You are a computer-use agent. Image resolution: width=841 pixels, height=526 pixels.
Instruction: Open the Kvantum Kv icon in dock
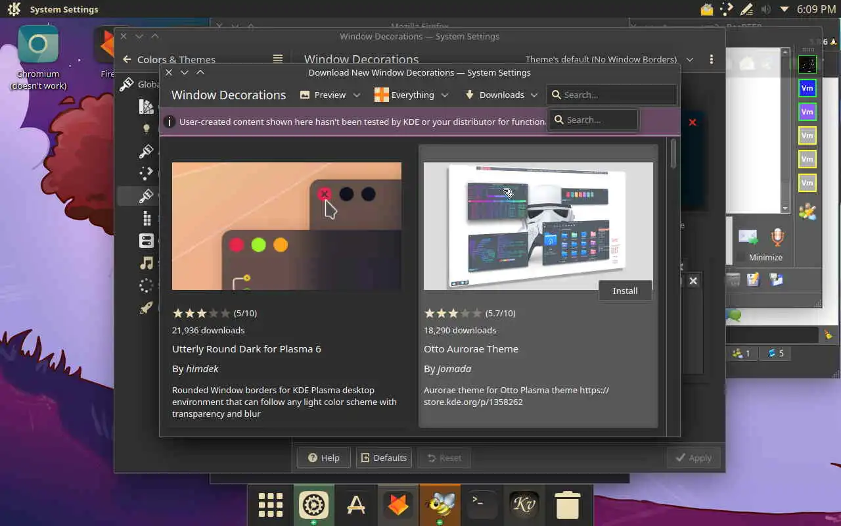pyautogui.click(x=525, y=505)
